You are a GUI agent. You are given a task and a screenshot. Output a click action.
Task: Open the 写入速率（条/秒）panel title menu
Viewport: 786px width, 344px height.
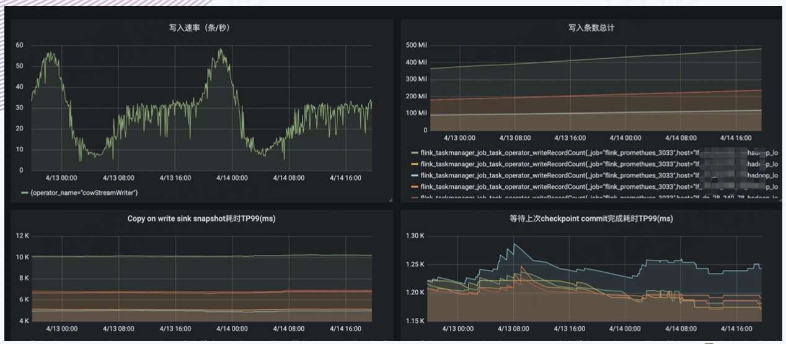tap(201, 27)
